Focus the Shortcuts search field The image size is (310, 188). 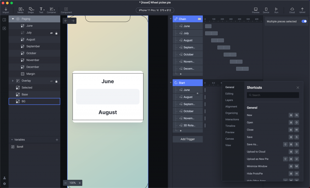point(273,95)
